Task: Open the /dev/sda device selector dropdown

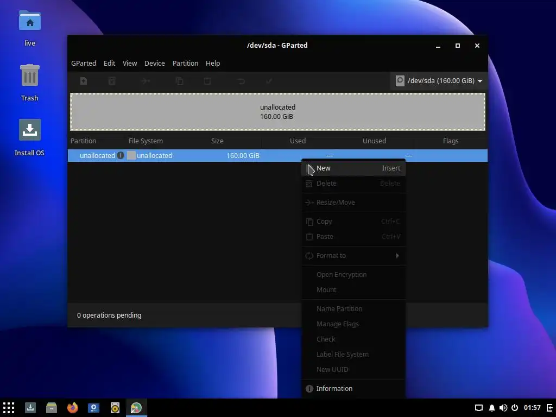Action: coord(439,81)
